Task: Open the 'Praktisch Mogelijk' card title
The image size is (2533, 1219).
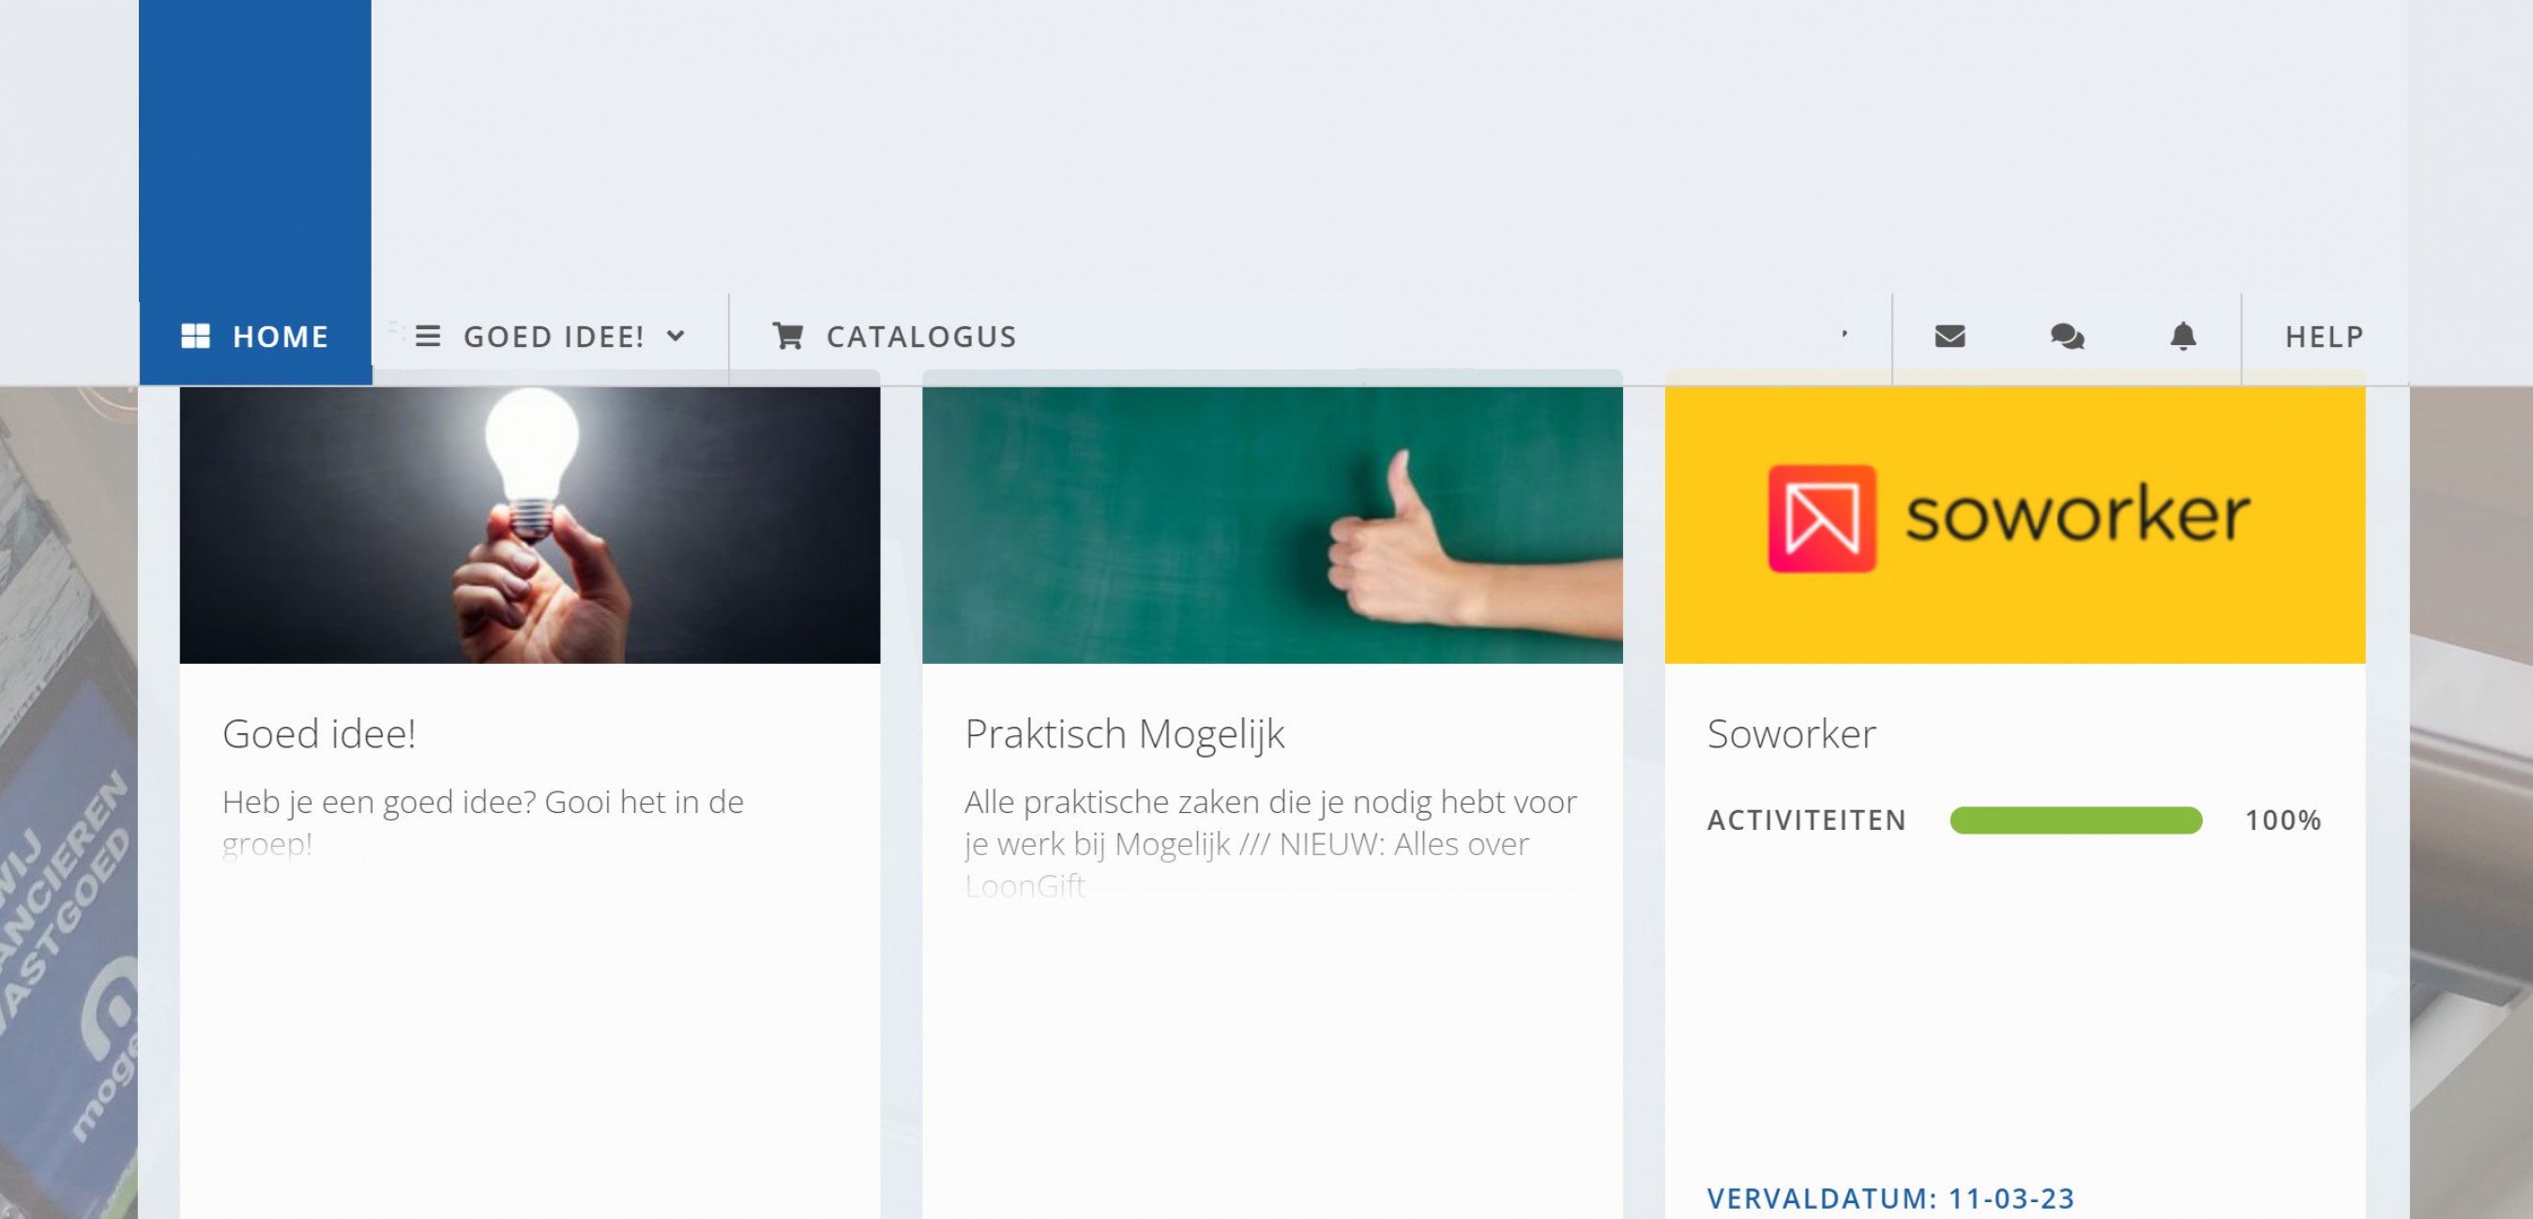Action: pyautogui.click(x=1124, y=733)
